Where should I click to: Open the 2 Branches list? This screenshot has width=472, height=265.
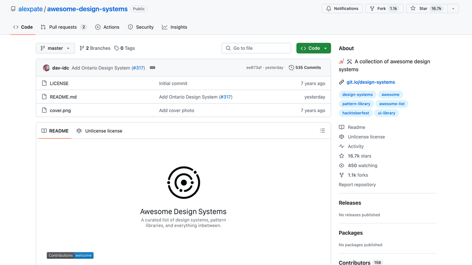pos(95,48)
